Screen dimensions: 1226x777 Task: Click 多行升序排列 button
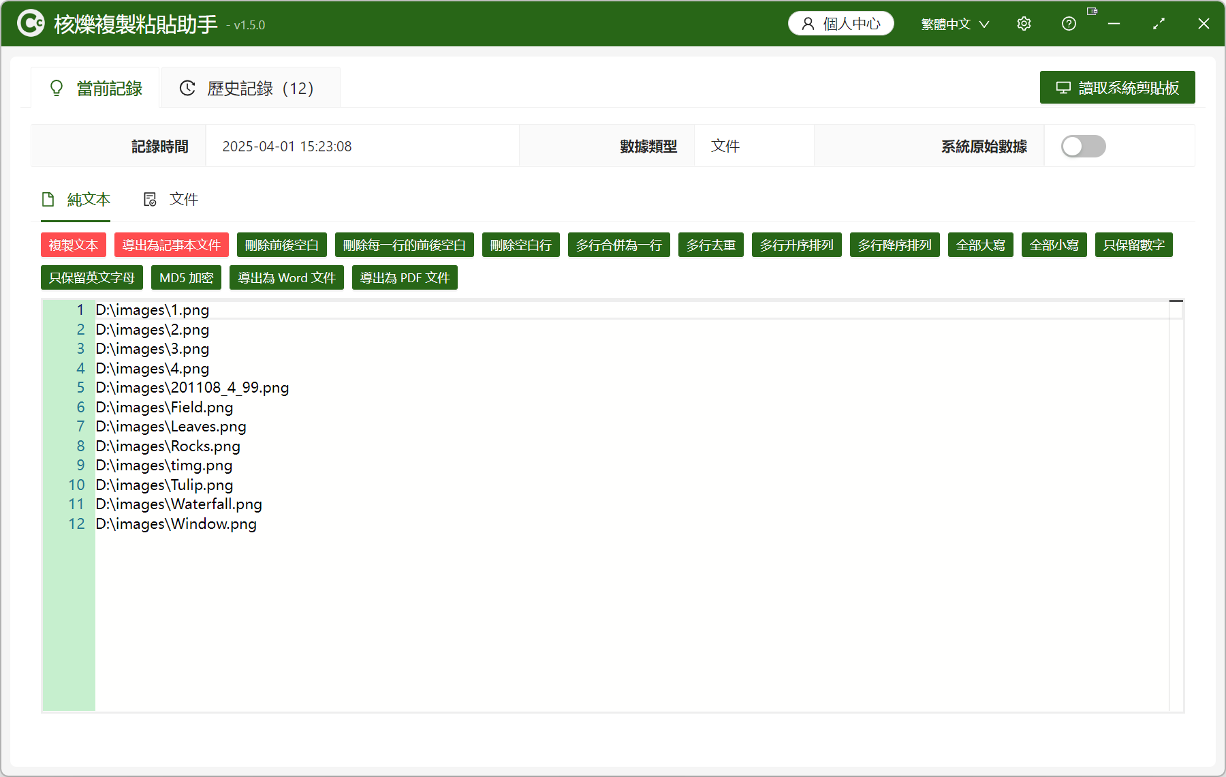pos(797,245)
